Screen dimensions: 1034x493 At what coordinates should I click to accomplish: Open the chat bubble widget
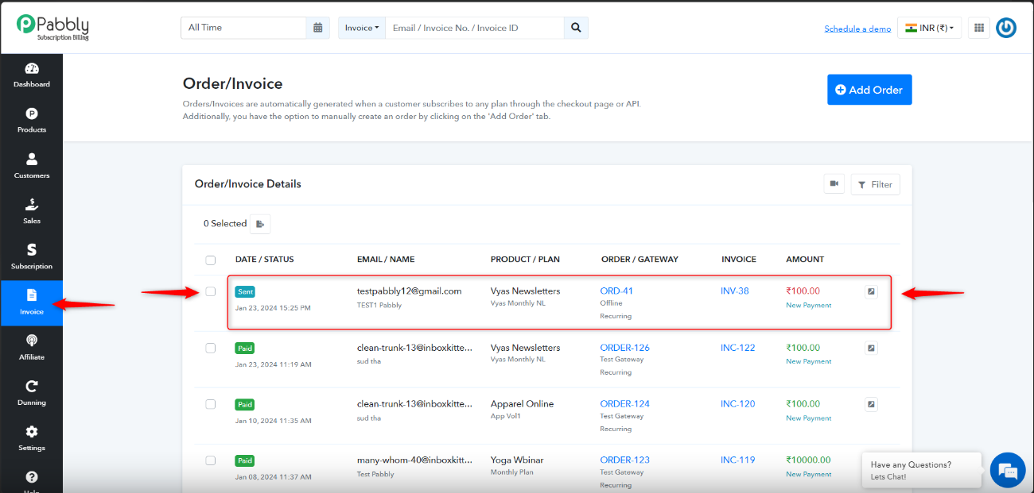click(x=1008, y=471)
